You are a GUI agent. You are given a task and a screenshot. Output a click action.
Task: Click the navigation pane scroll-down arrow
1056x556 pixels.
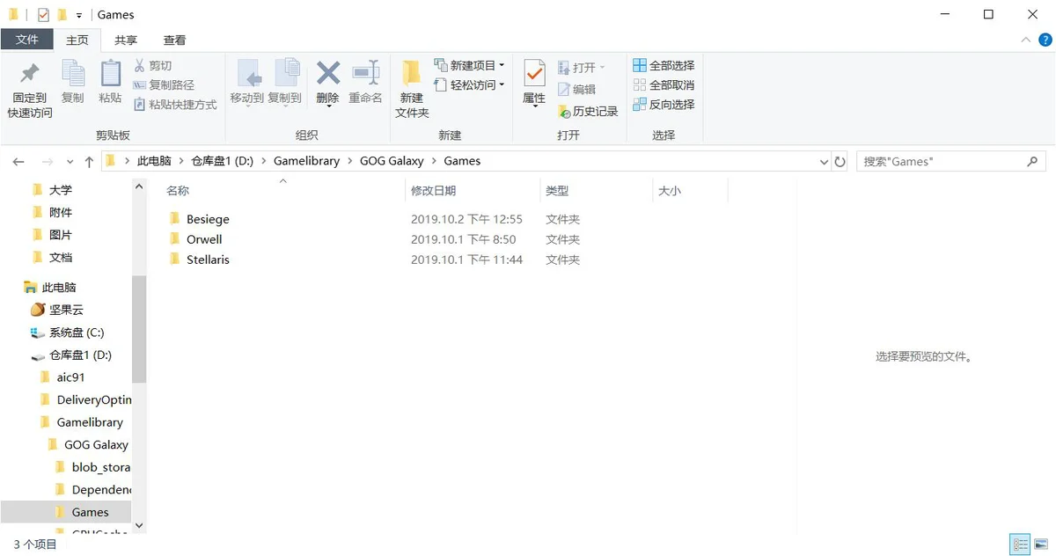pos(139,525)
